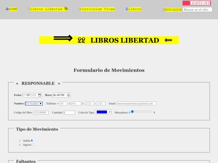This screenshot has height=163, width=218.
Task: Click the blue color swatch in Color de Tapa
Action: (102, 112)
